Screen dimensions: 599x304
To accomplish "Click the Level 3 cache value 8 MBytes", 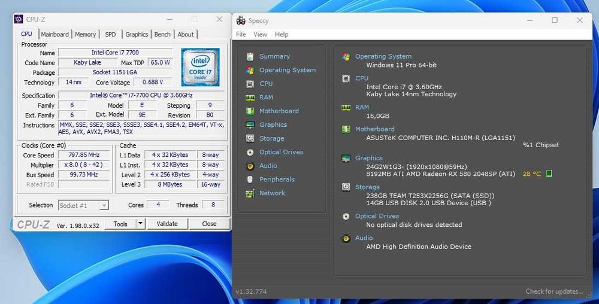I will 170,184.
